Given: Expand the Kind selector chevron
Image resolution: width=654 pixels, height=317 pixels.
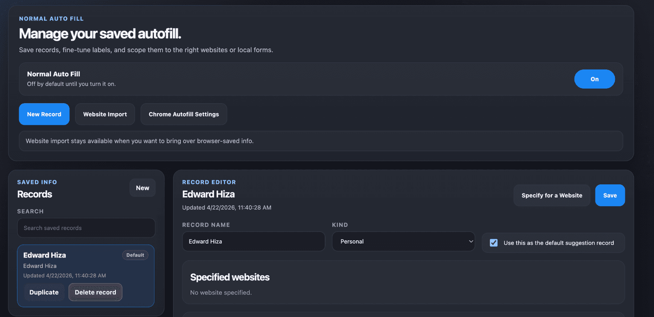Looking at the screenshot, I should tap(471, 241).
